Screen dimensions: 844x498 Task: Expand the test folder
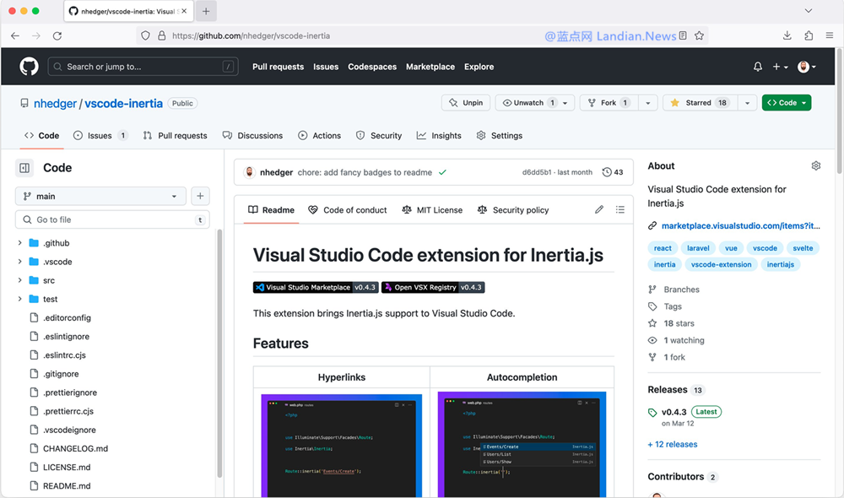(x=20, y=299)
